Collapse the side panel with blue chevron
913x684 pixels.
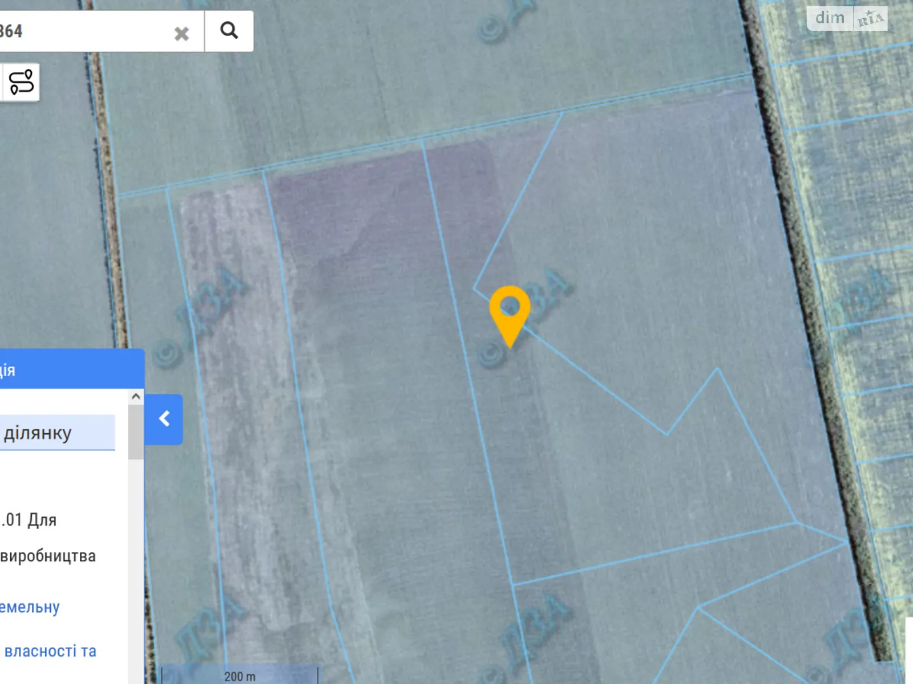(164, 419)
